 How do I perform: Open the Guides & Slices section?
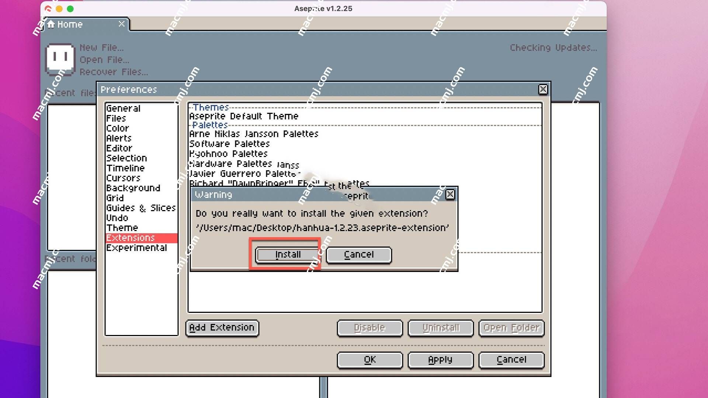pyautogui.click(x=141, y=208)
